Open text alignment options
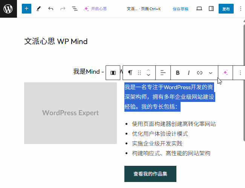The height and width of the screenshot is (188, 245). point(163,73)
